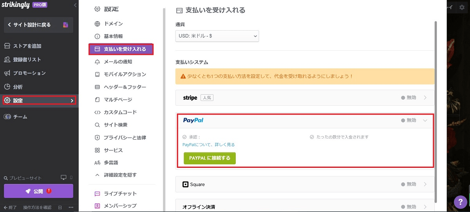Click the 公開 publish button
This screenshot has height=212, width=470.
(38, 191)
